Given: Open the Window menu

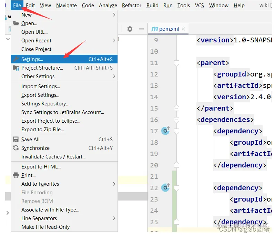Looking at the screenshot, I should (219, 6).
